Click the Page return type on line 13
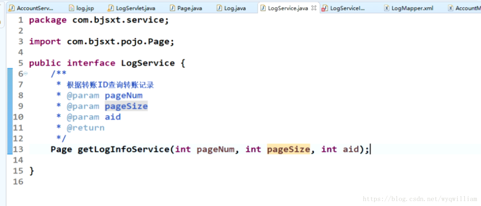The image size is (481, 206). (61, 149)
